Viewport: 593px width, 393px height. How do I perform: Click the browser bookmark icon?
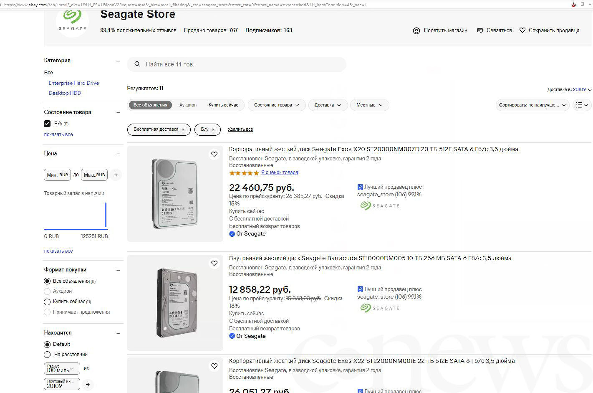[582, 4]
